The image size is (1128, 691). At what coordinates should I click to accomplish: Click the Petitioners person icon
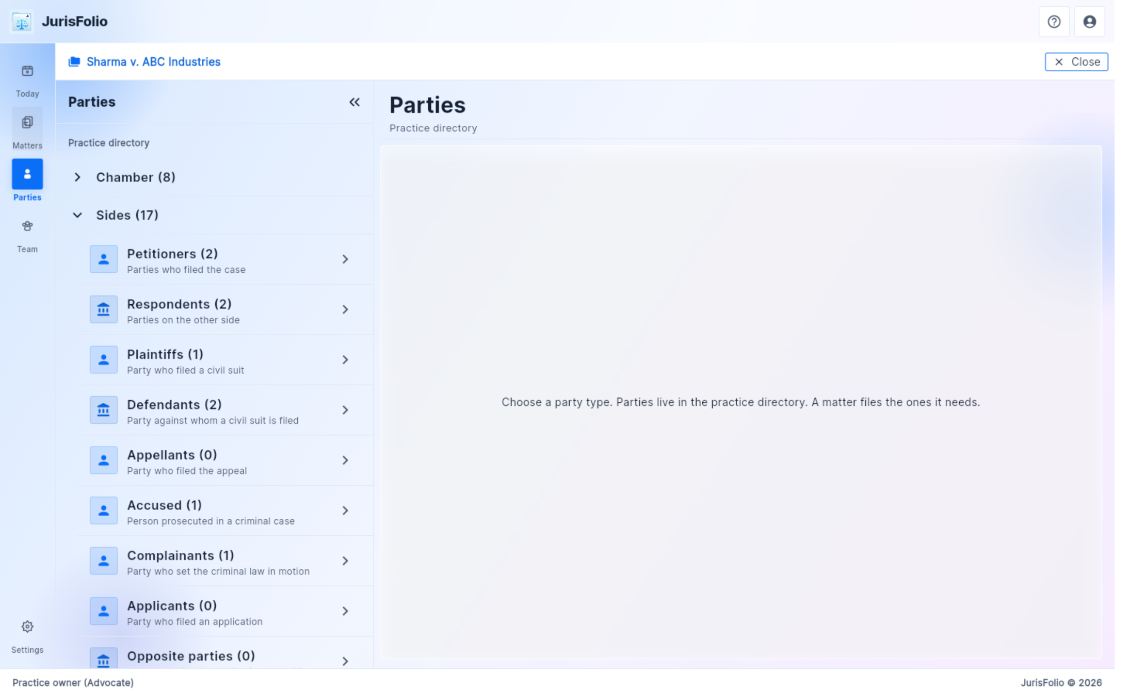(103, 259)
